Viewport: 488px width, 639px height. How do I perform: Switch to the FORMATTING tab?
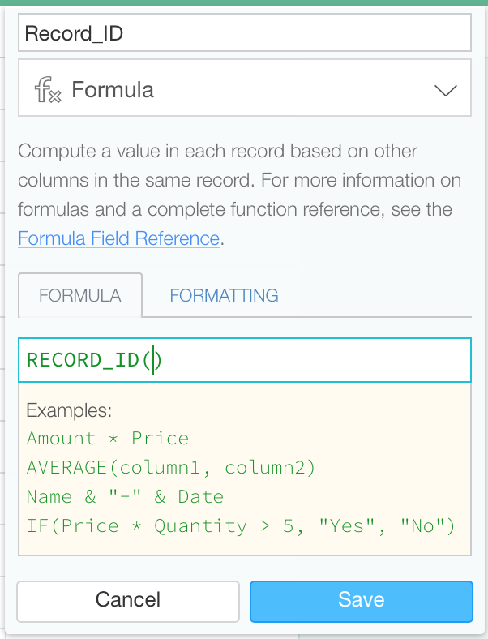224,295
